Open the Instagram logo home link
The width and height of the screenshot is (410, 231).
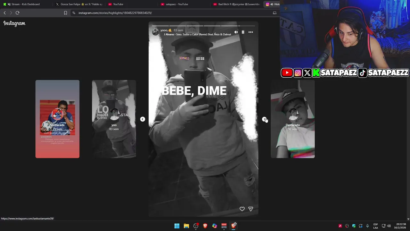click(14, 23)
